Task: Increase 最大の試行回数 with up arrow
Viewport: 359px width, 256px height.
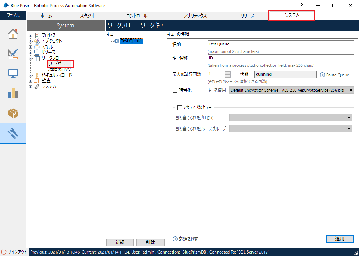Action: (x=227, y=73)
